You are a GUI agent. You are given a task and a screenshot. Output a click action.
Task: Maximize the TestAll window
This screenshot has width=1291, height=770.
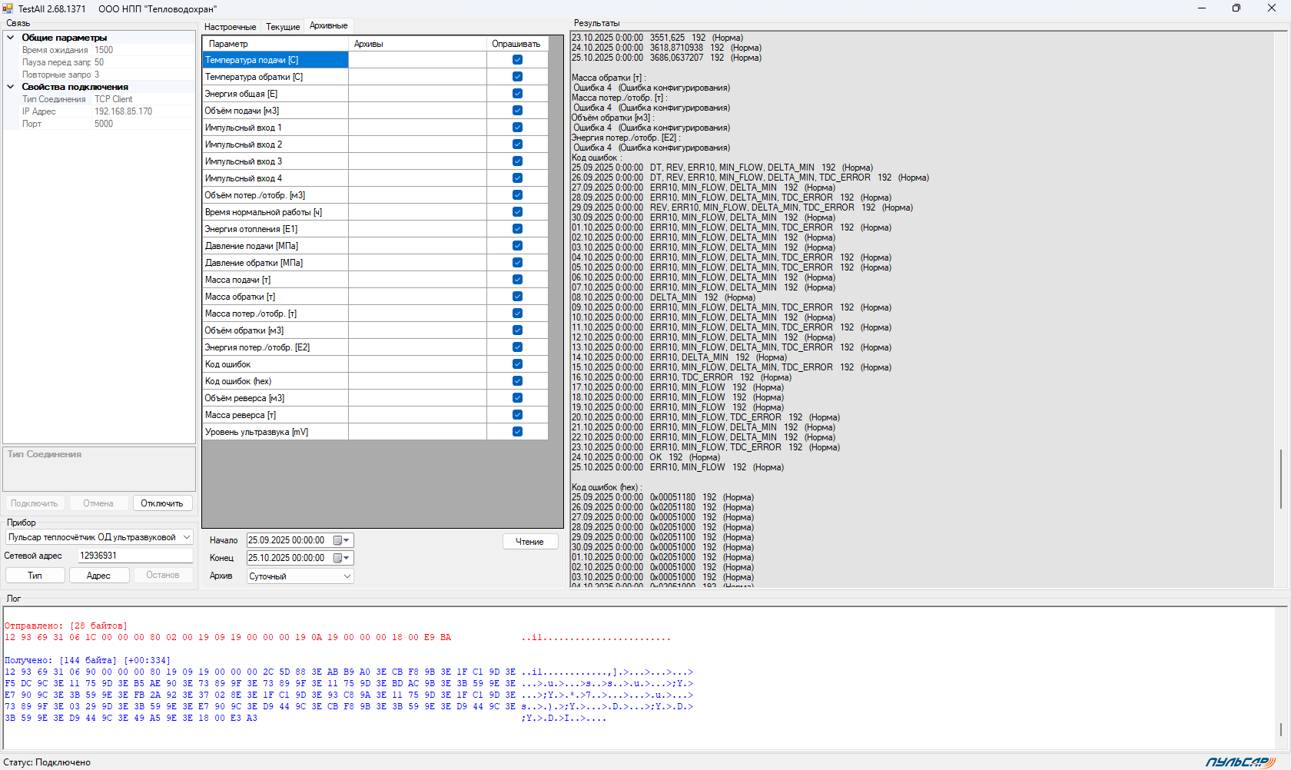[x=1236, y=8]
